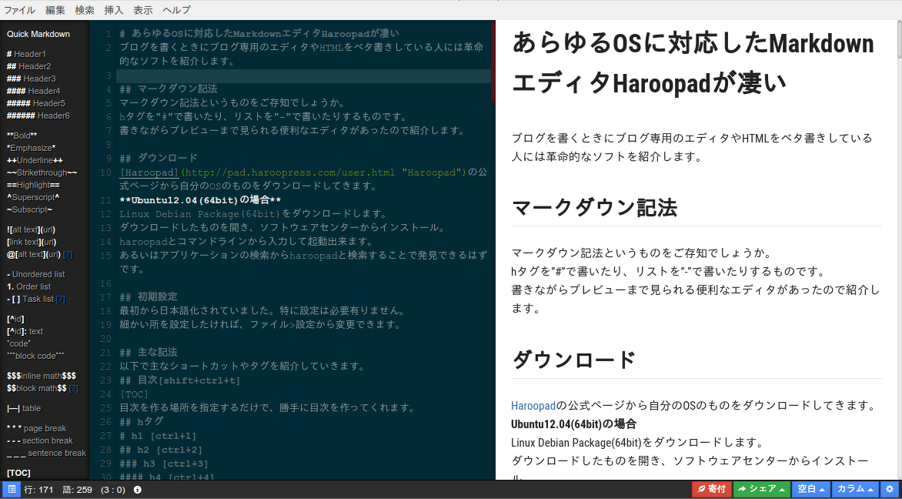Viewport: 902px width, 499px height.
Task: Open the [?] help next to Task list
Action: 60,300
